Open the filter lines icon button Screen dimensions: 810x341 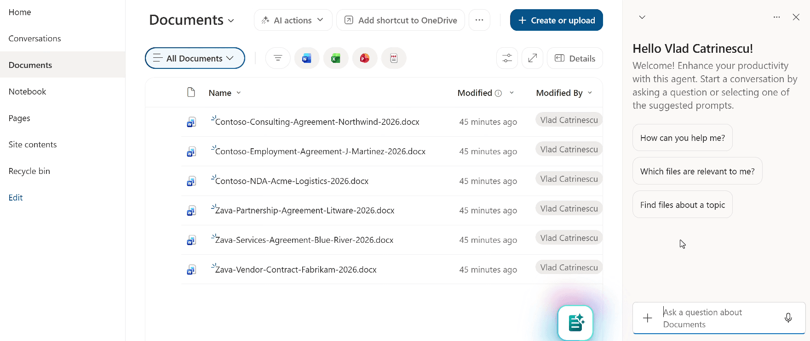(278, 58)
